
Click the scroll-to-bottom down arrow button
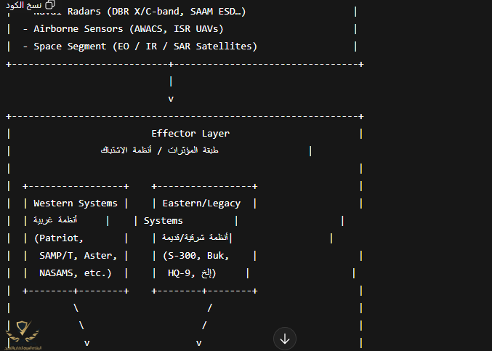[x=285, y=338]
